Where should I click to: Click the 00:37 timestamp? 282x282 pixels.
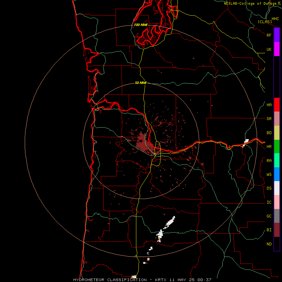204,280
